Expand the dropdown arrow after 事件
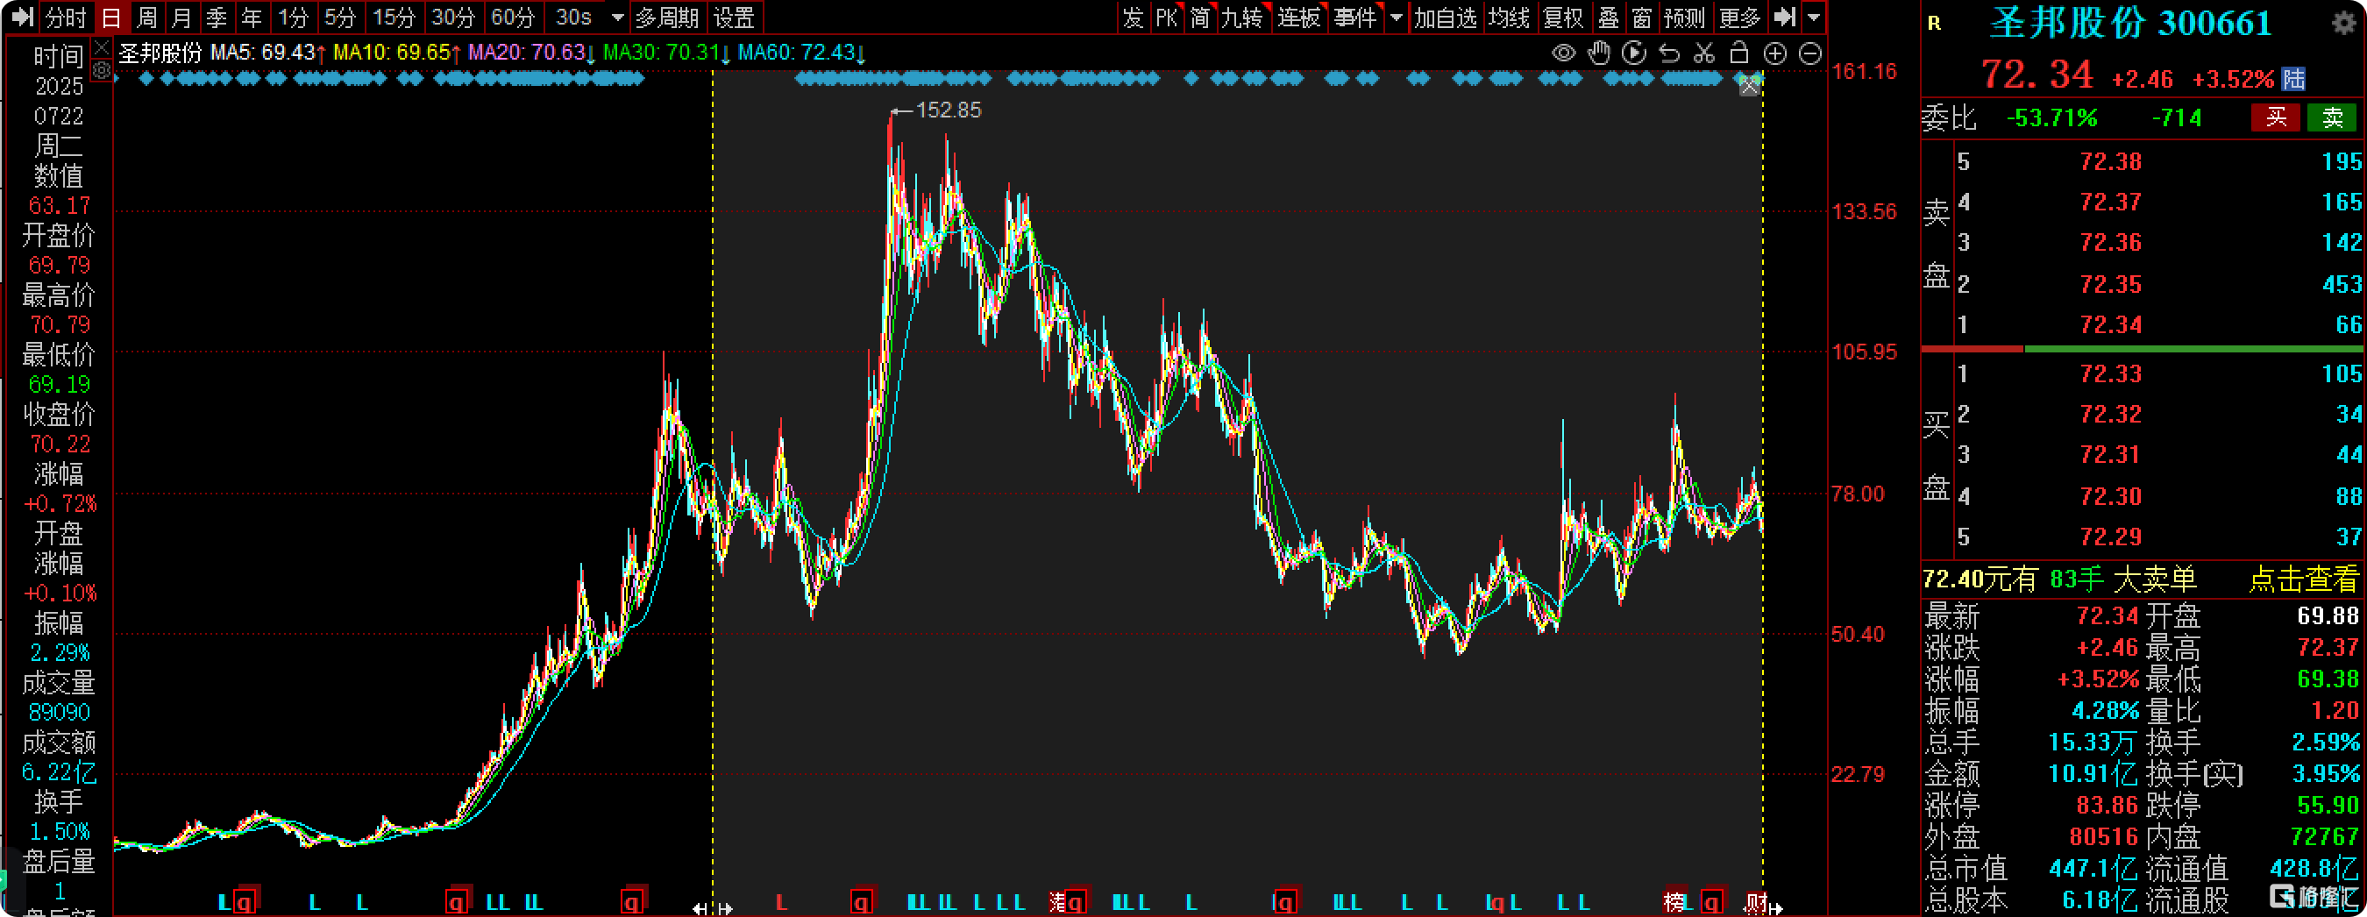Screen dimensions: 2367x917 [x=1396, y=18]
